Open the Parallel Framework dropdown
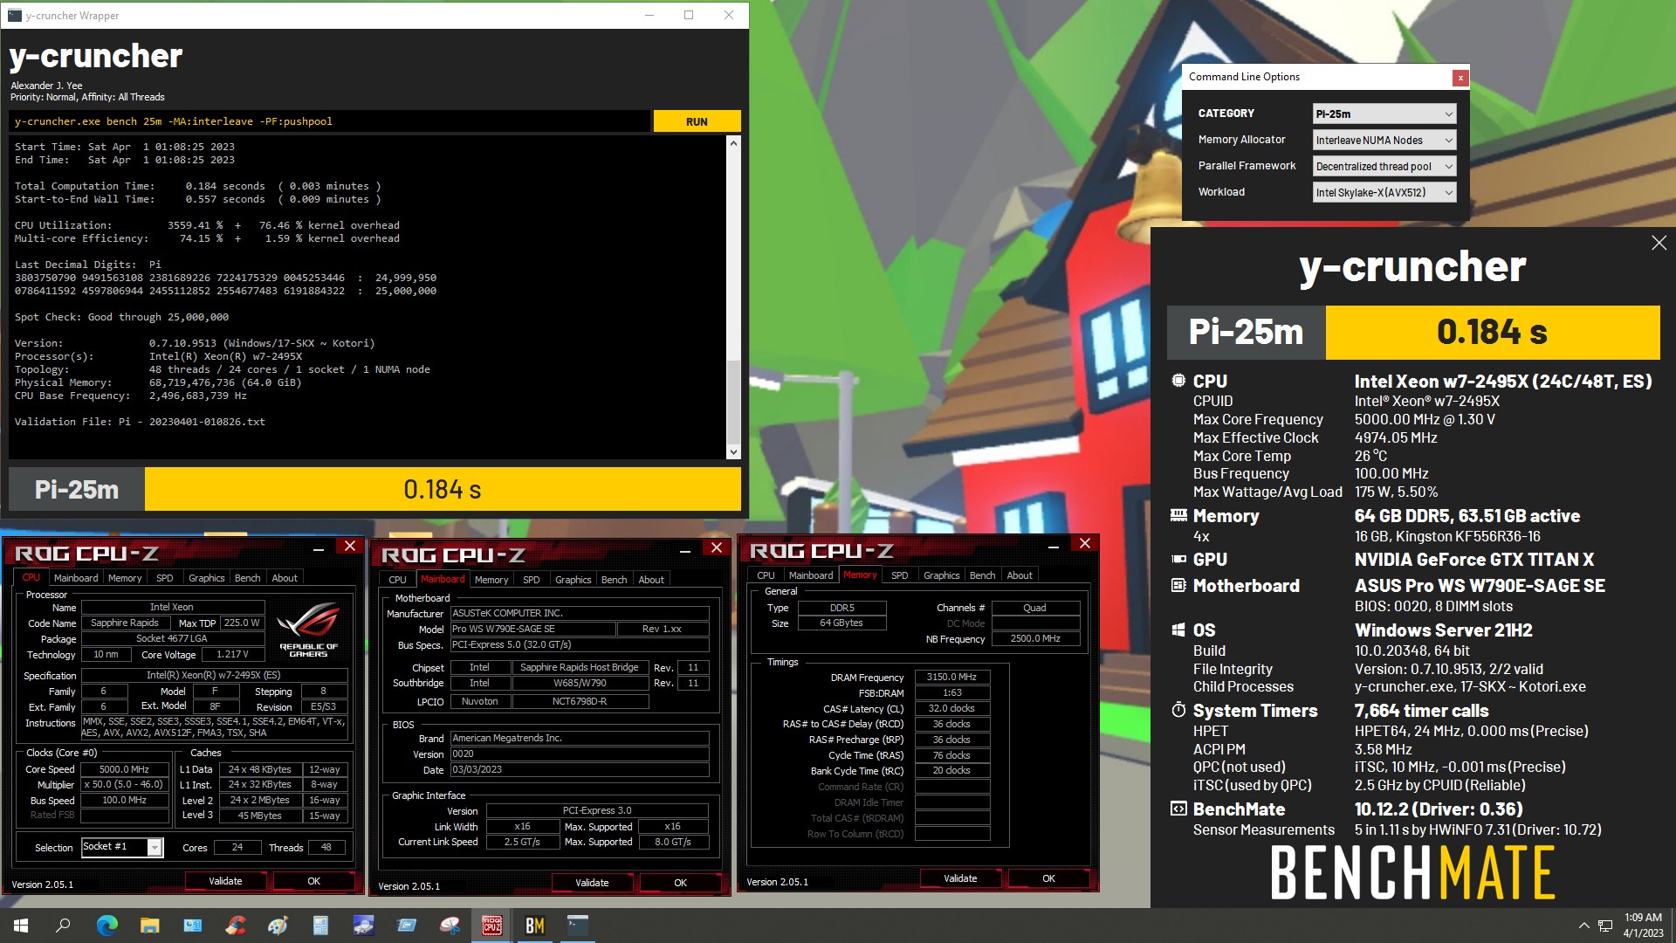1676x943 pixels. click(1384, 166)
